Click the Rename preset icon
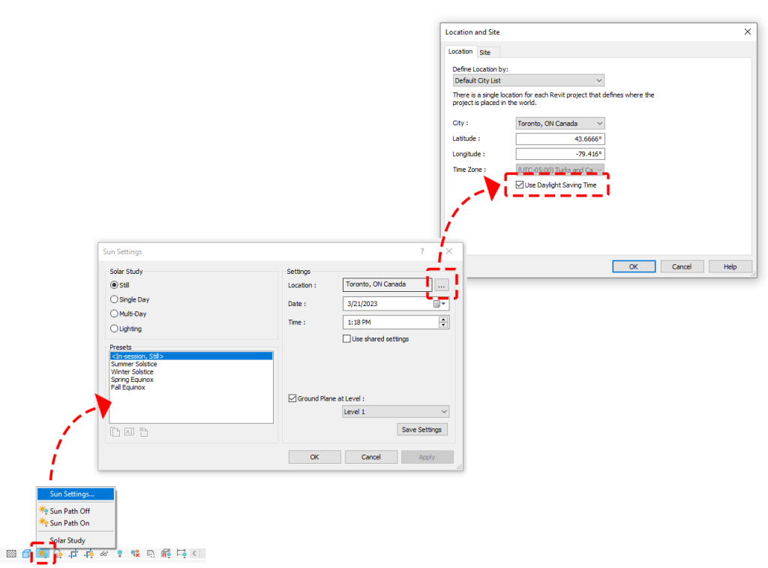 click(129, 432)
